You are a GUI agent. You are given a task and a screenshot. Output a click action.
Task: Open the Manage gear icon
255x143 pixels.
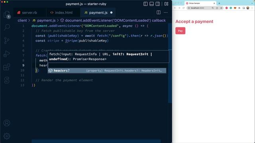[7, 136]
